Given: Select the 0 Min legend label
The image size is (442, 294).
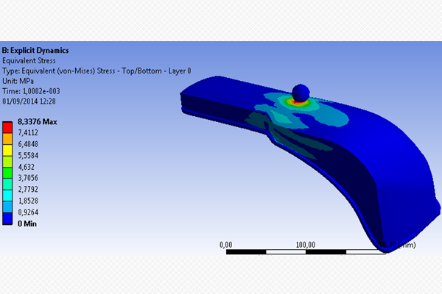Looking at the screenshot, I should click(x=29, y=223).
